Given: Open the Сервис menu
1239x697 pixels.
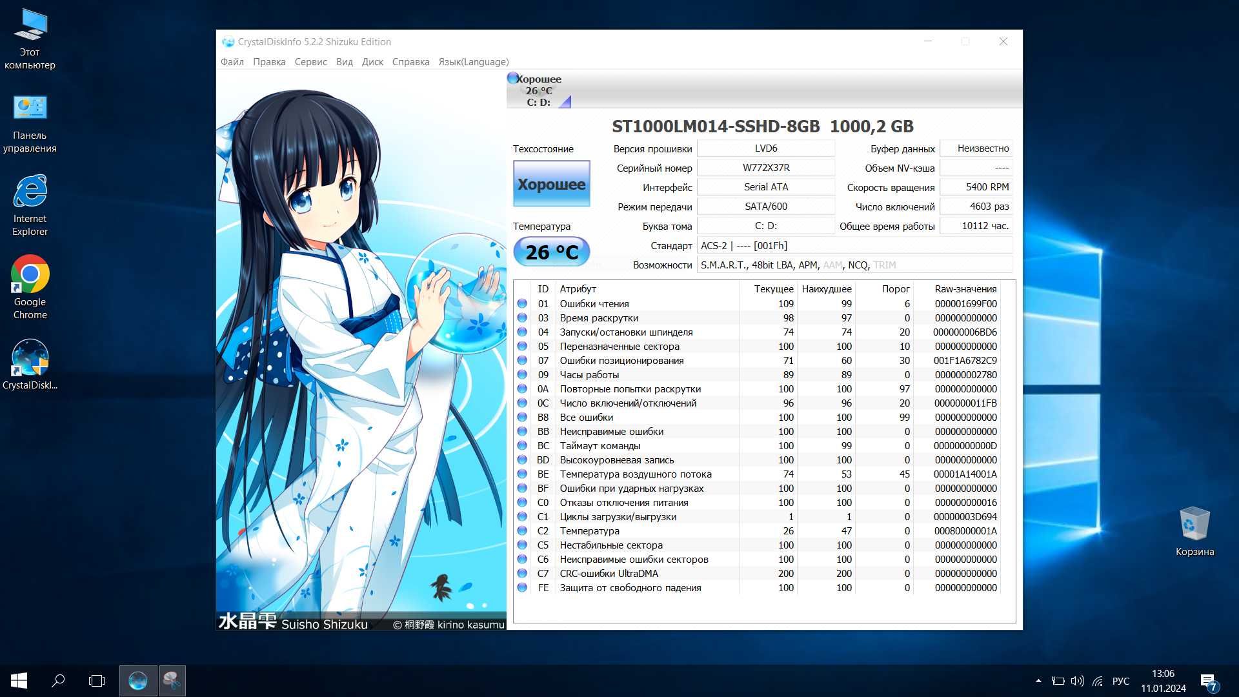Looking at the screenshot, I should point(310,62).
